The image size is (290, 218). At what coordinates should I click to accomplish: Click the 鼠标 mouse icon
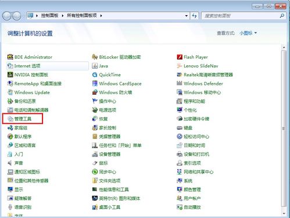[95, 163]
